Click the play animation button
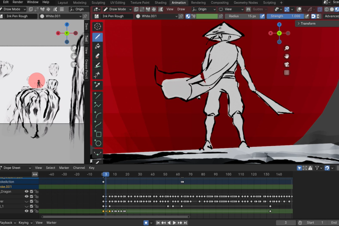The height and width of the screenshot is (226, 339). click(x=174, y=223)
